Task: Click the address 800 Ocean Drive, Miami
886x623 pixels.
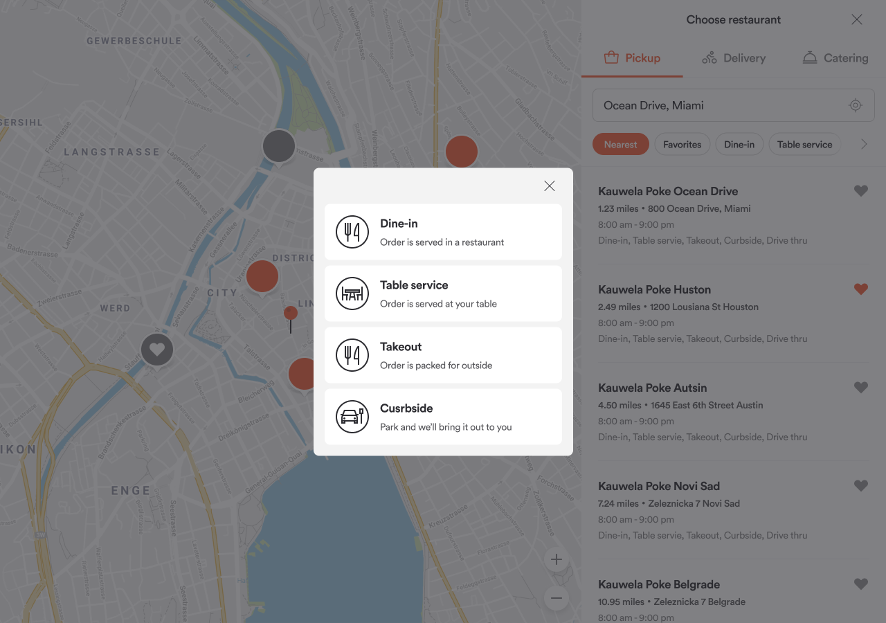Action: pos(699,208)
